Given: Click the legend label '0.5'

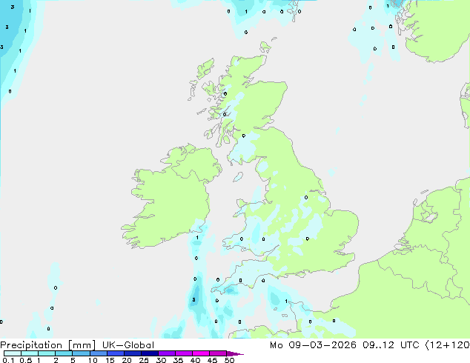Looking at the screenshot, I should 25,360.
